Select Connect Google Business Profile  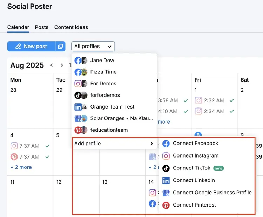pos(207,193)
